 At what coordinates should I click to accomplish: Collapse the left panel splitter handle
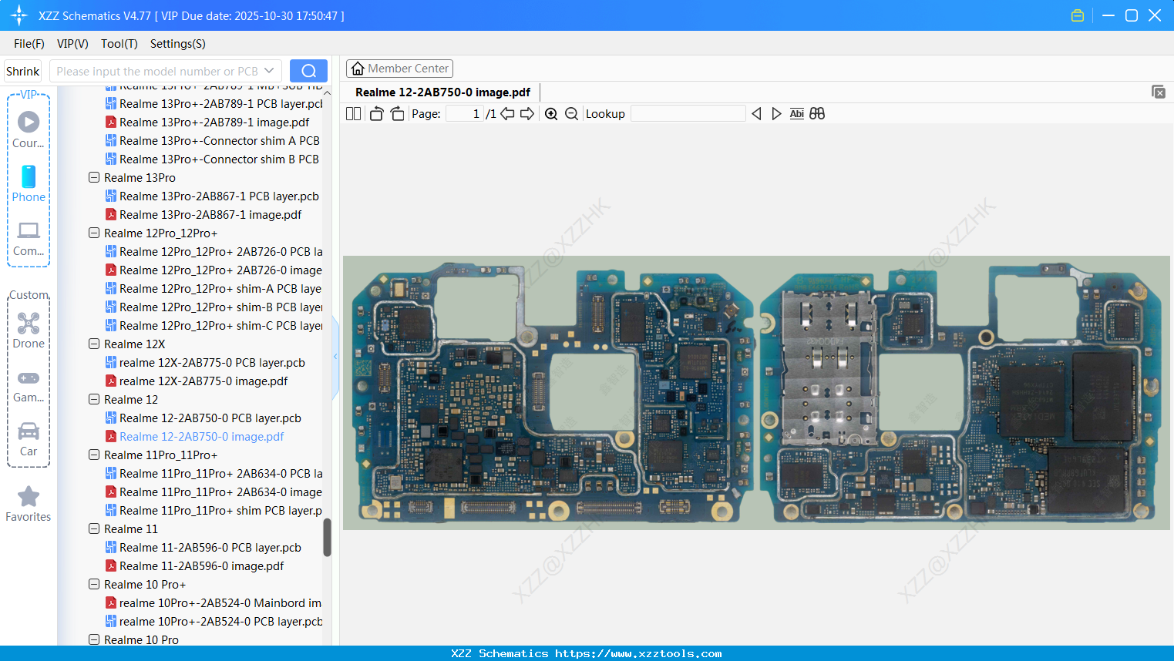click(x=335, y=357)
